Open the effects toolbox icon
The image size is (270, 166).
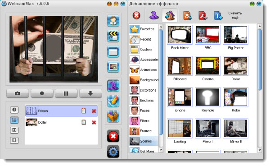113,116
